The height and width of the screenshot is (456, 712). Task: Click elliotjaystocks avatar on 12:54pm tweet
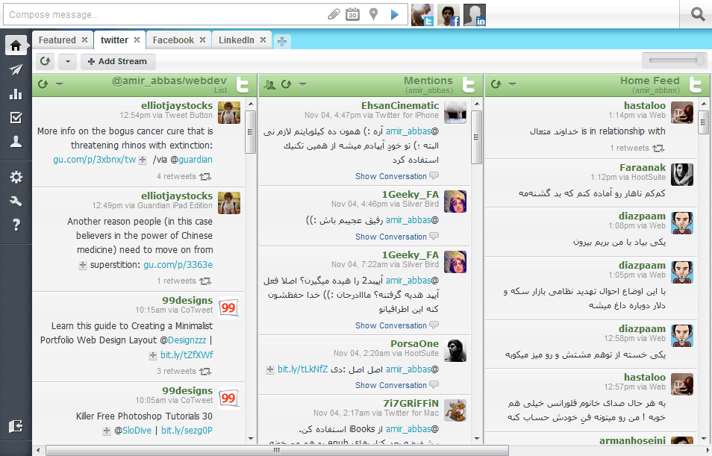tap(229, 113)
